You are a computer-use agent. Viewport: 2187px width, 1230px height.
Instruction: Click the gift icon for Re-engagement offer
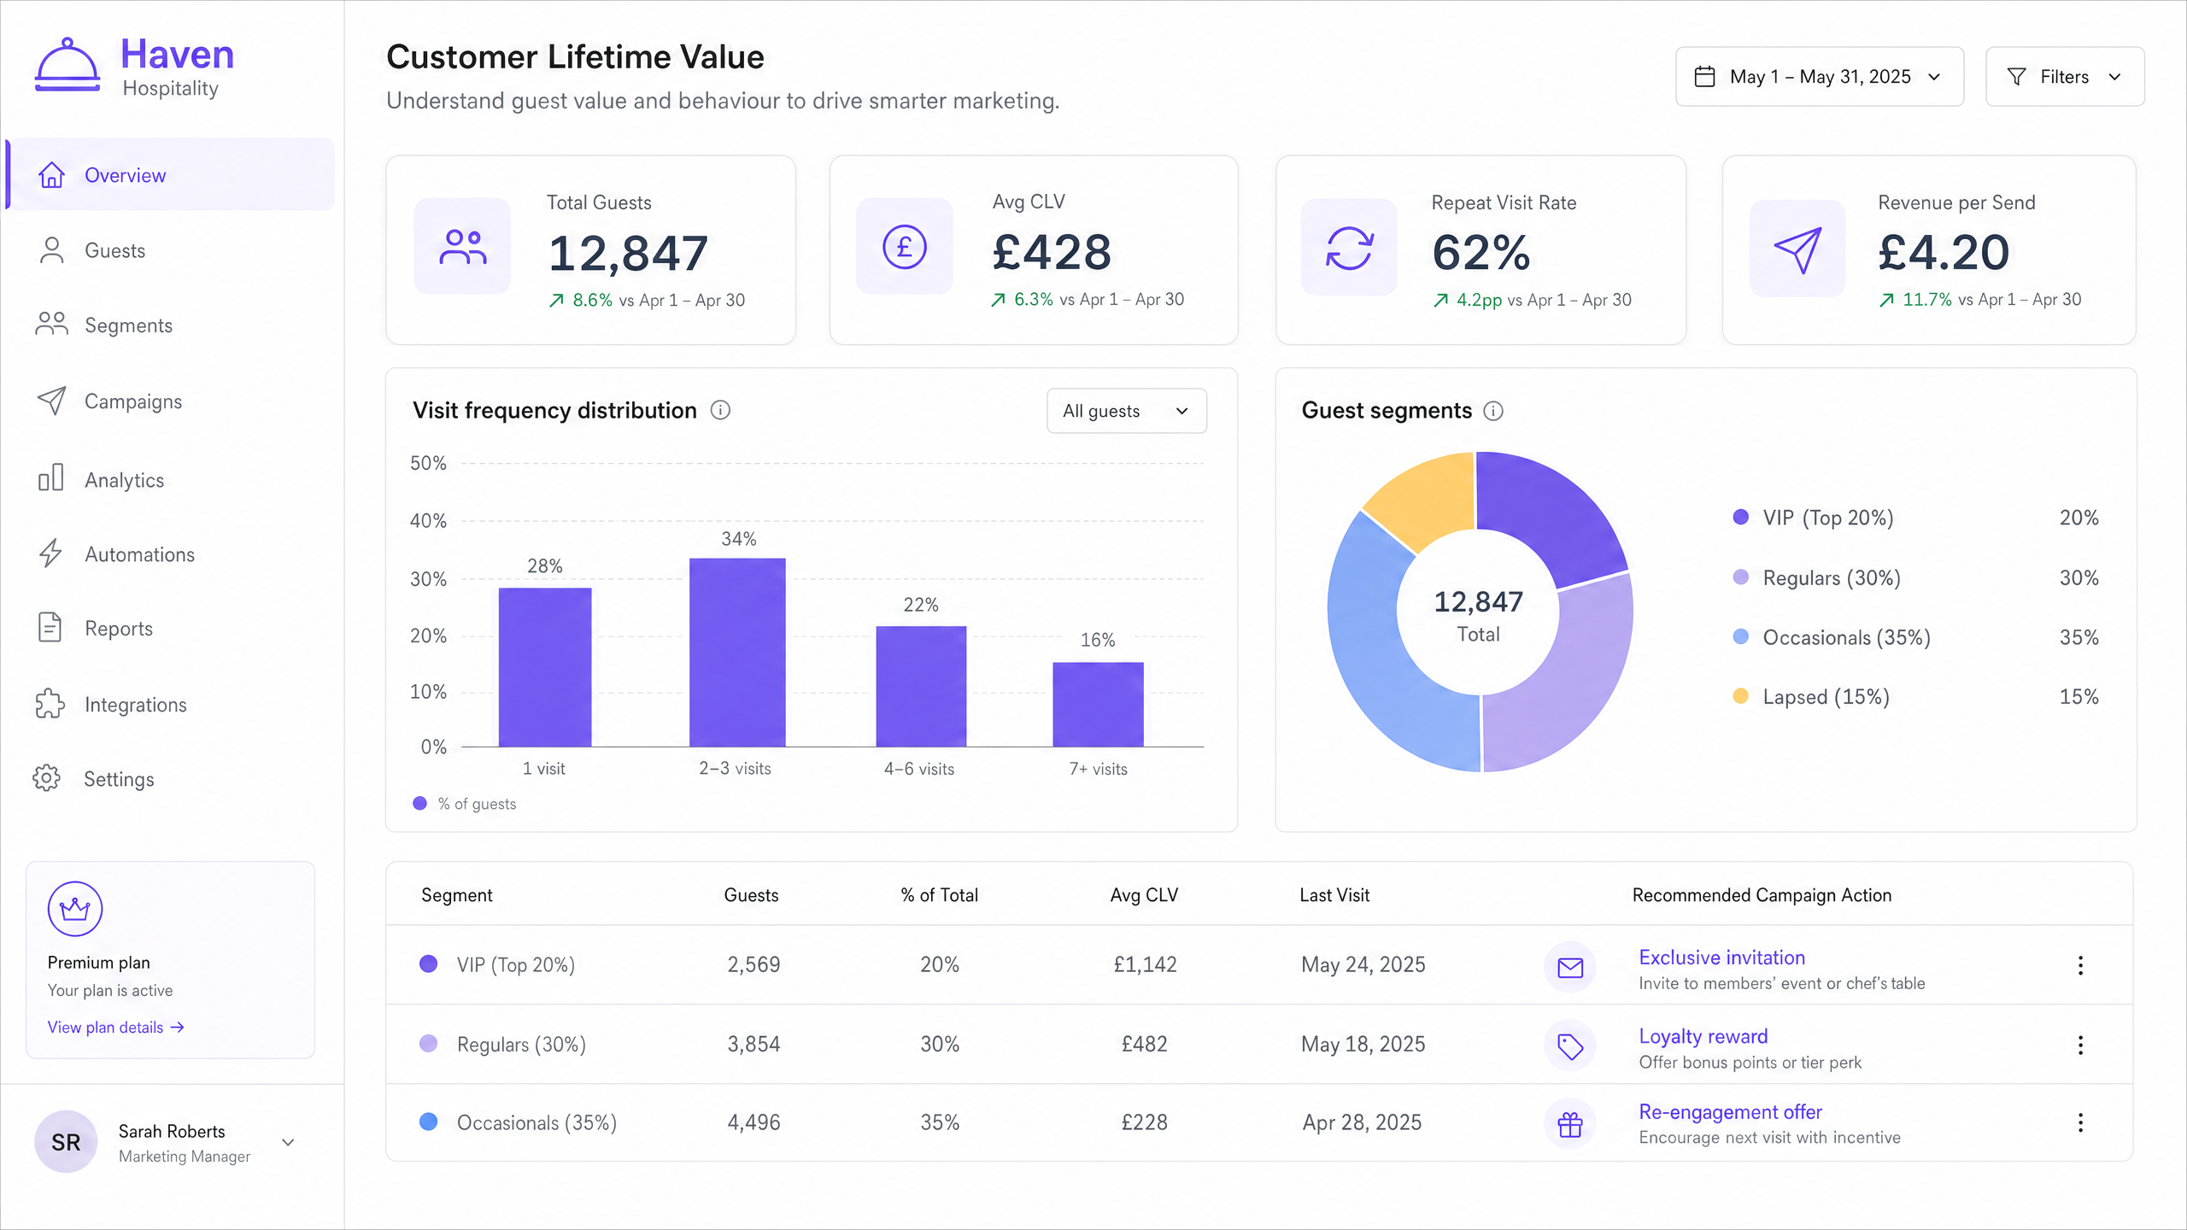tap(1570, 1124)
